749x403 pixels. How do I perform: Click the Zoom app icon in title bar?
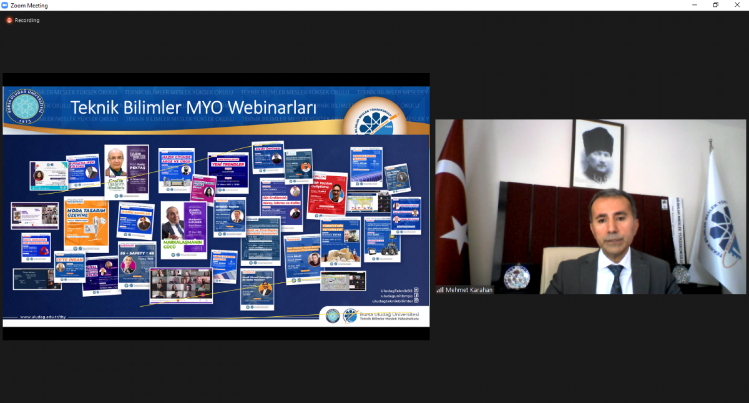[5, 5]
